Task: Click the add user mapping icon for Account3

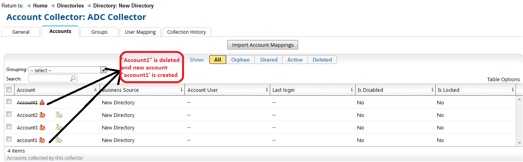Action: pyautogui.click(x=59, y=128)
